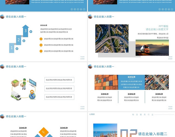
Task: Select the staircase step labeled 1
Action: pos(11,48)
